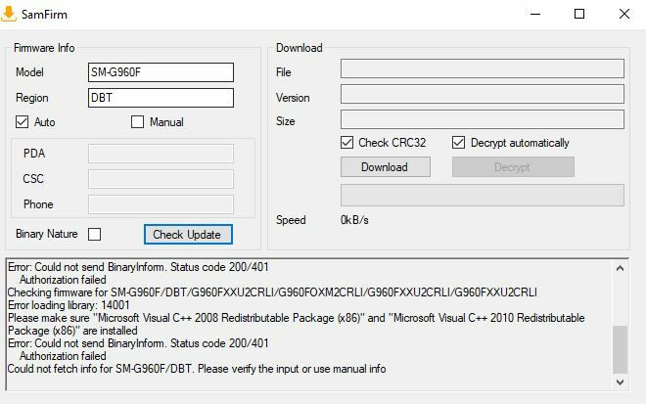Click the log scrollbar up arrow
The image size is (646, 404).
coord(620,268)
